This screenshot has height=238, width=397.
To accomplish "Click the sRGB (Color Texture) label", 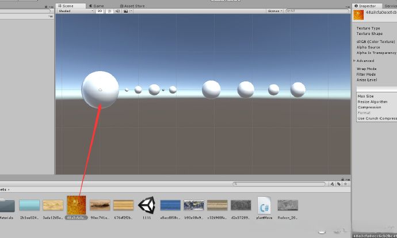I will click(376, 42).
